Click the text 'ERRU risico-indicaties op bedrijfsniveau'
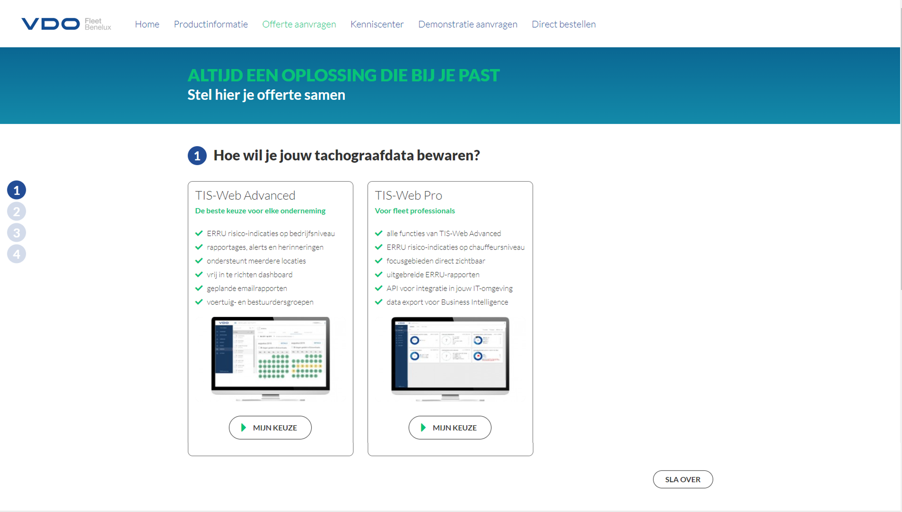The image size is (902, 512). [x=271, y=233]
